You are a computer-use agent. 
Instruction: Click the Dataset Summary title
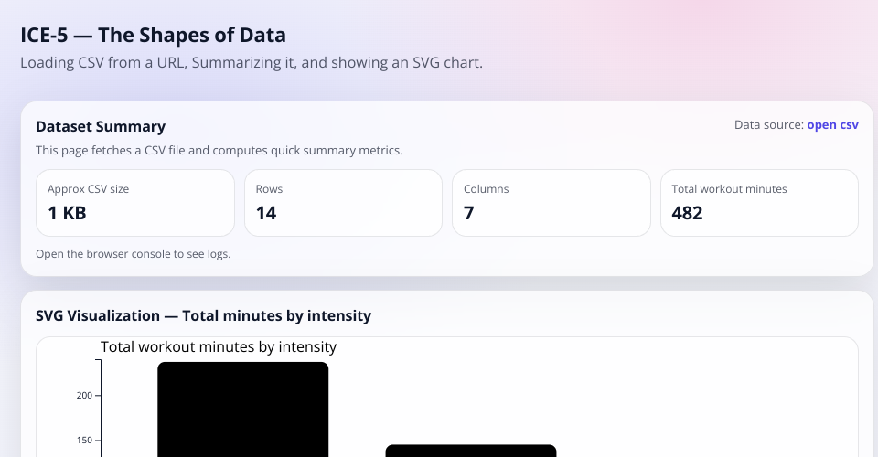(101, 126)
